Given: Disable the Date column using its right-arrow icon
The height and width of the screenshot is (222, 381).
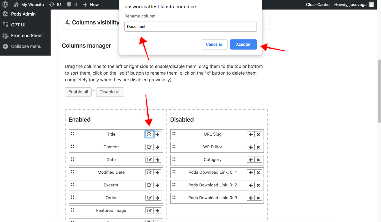Looking at the screenshot, I should [157, 159].
